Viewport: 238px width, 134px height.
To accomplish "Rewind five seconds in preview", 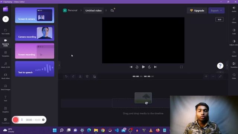I will click(137, 67).
